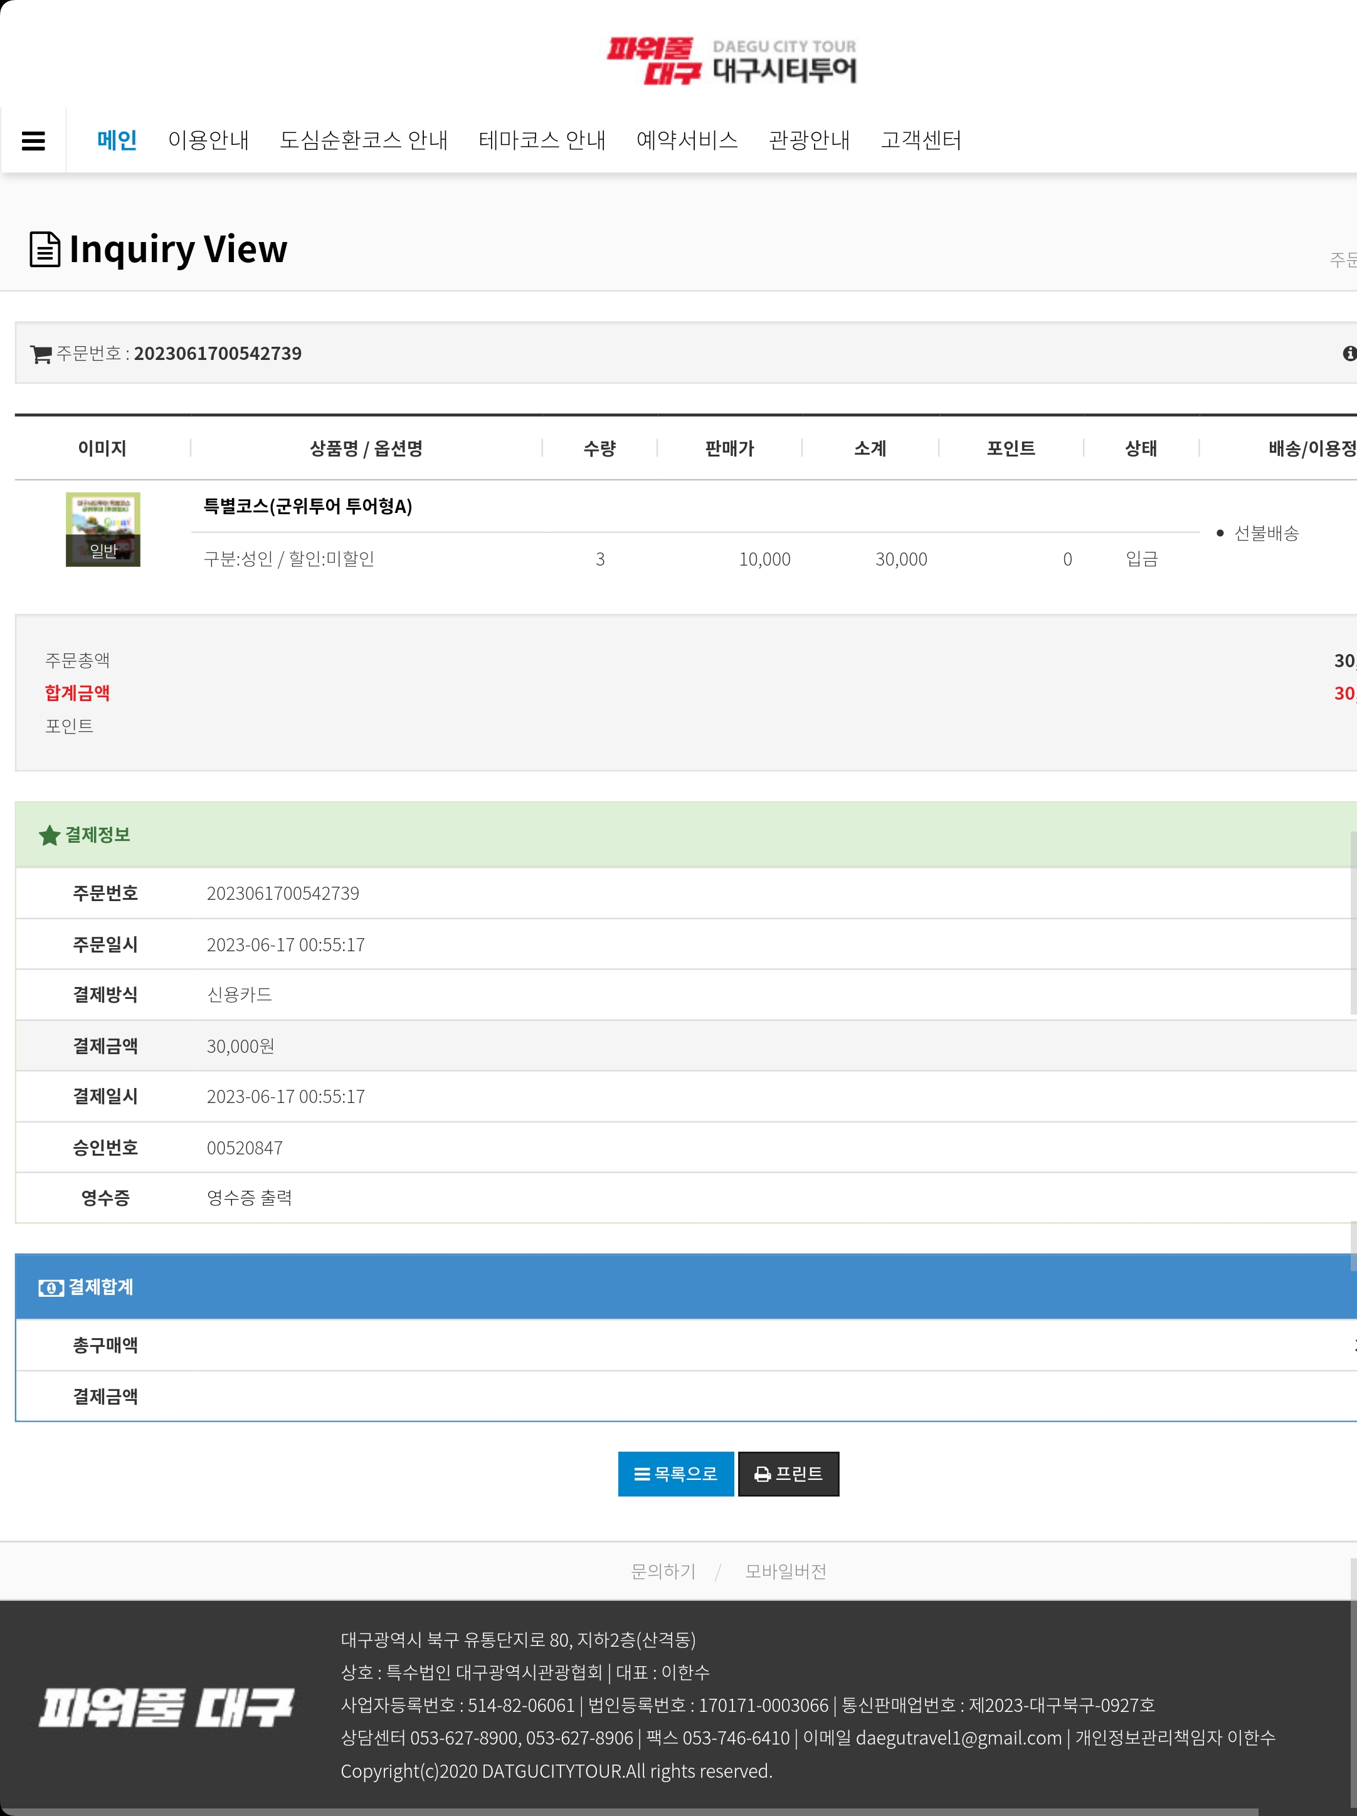Click the 결제일시 label

click(105, 1097)
